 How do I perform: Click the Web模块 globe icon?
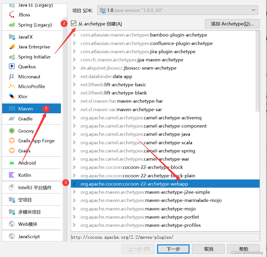point(12,224)
